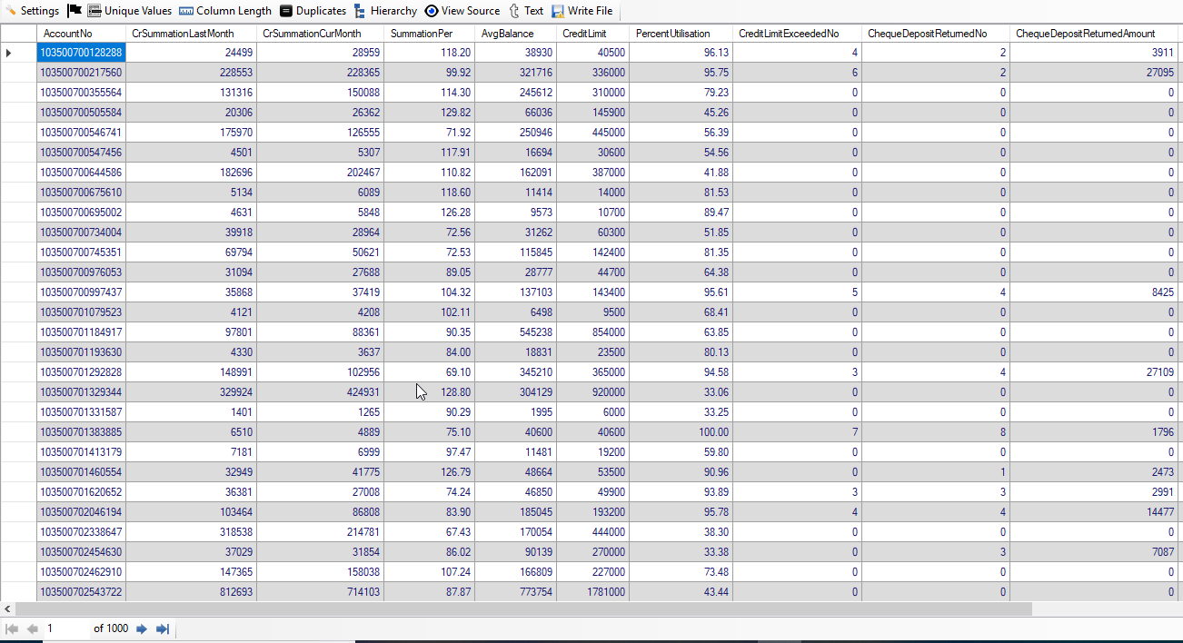This screenshot has height=643, width=1183.
Task: Go to the first page
Action: (12, 628)
